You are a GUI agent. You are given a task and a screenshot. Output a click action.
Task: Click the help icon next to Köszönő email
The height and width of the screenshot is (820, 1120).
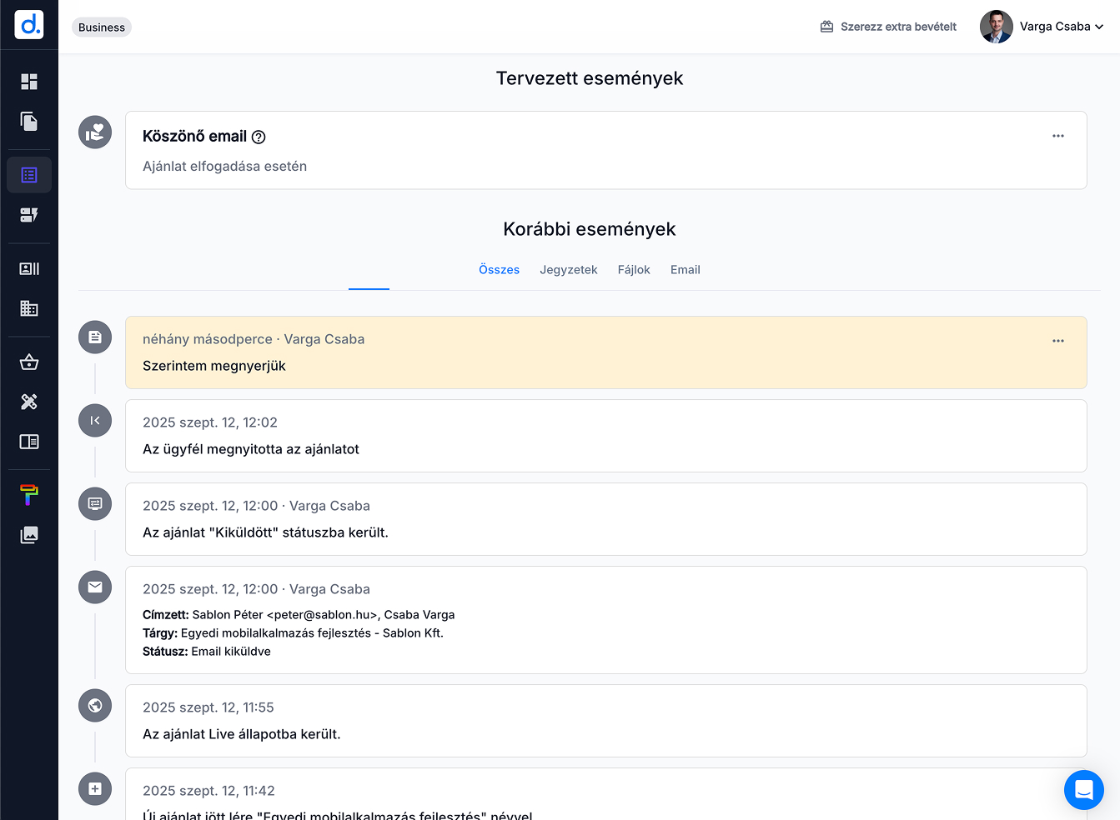pos(259,137)
